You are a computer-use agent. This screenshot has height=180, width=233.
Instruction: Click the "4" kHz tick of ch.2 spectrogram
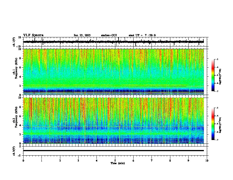[x=21, y=125]
